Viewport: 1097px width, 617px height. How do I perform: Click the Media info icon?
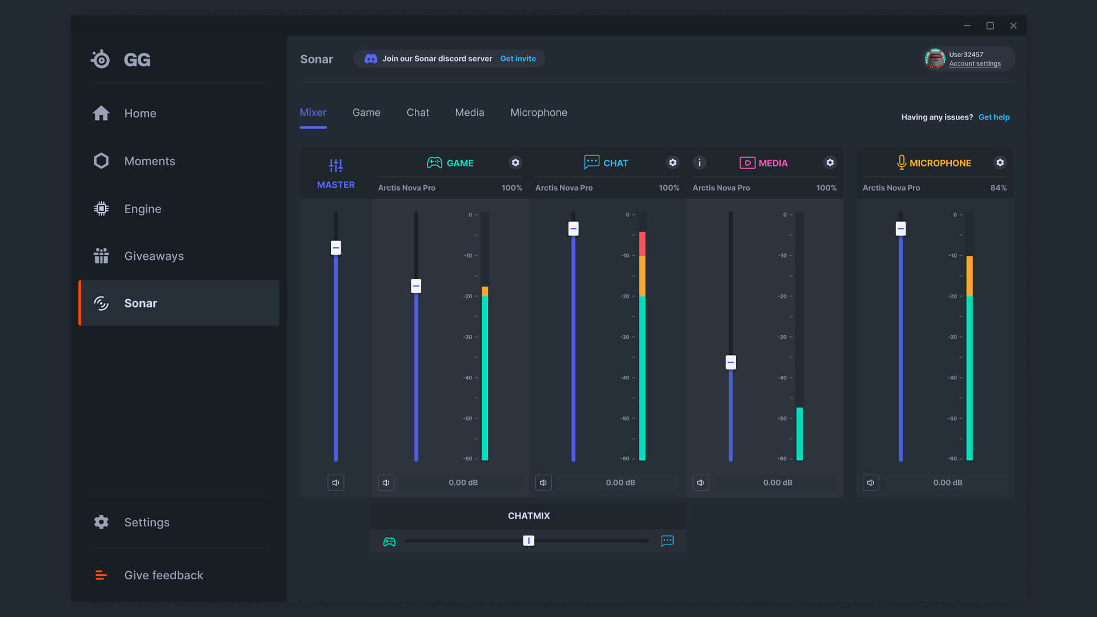(699, 163)
